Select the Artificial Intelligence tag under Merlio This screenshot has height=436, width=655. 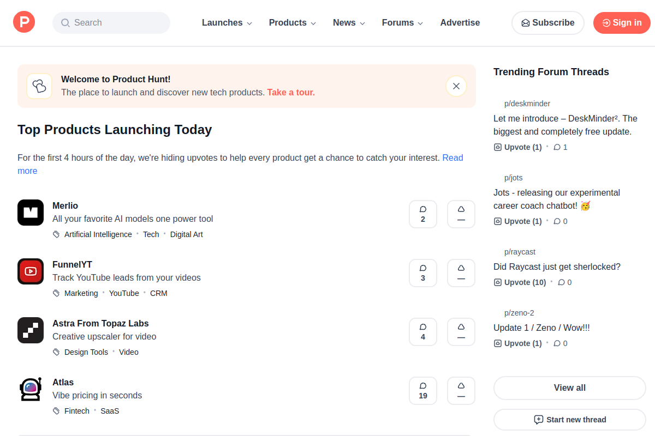(x=98, y=234)
